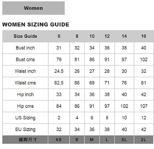This screenshot has width=154, height=149.
Task: Click the XS international size cell
Action: click(59, 140)
